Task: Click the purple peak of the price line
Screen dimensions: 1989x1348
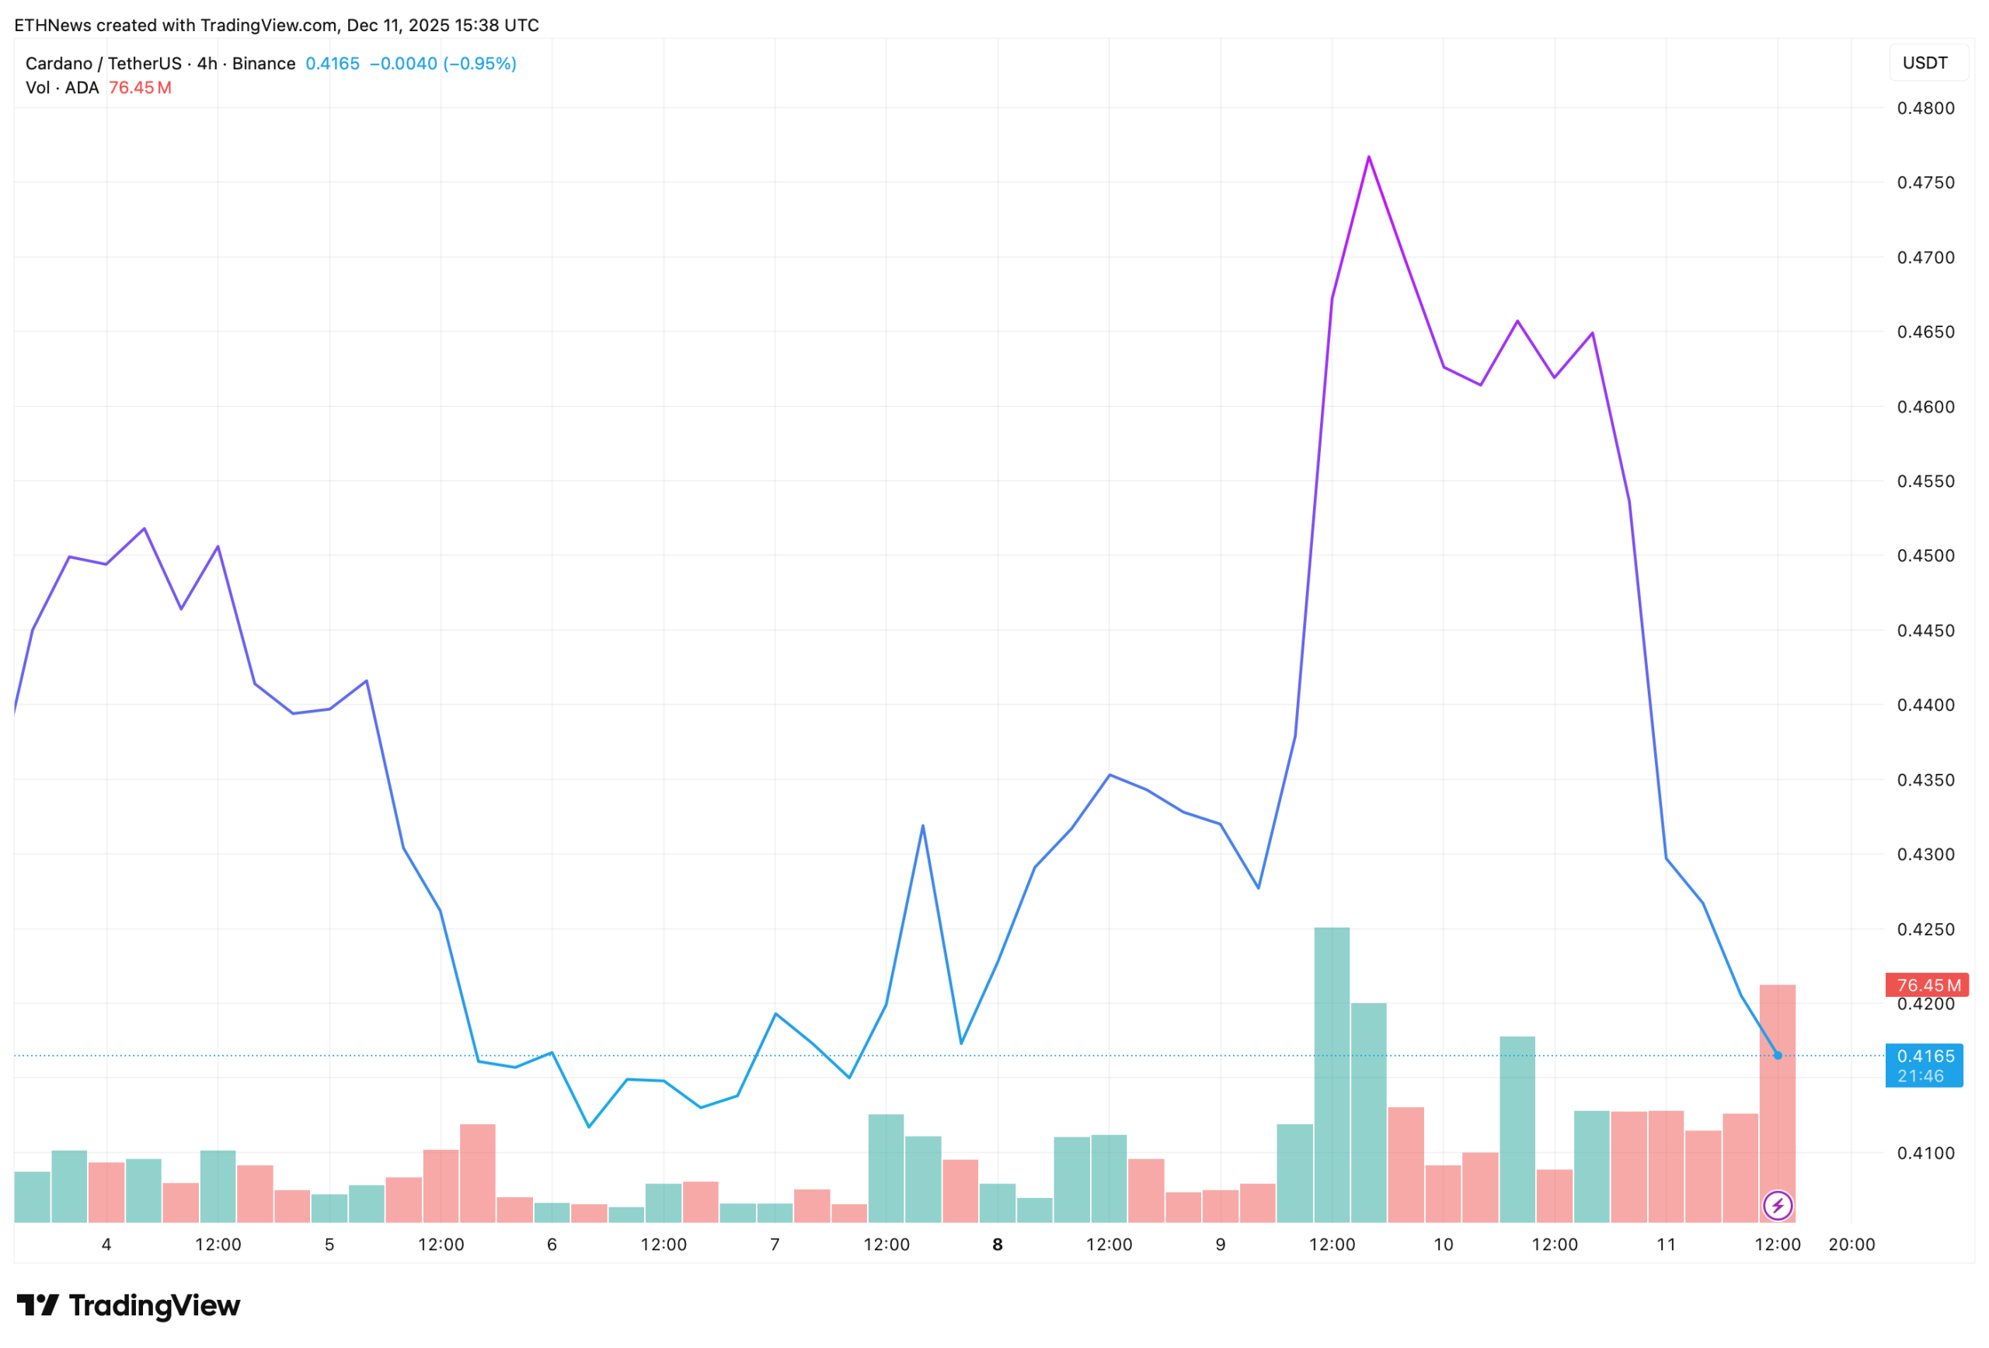Action: tap(1369, 158)
